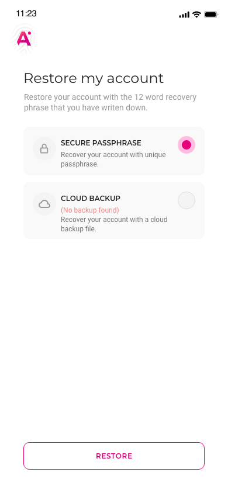The width and height of the screenshot is (228, 493).
Task: Select the Secure Passphrase radio button
Action: point(186,145)
